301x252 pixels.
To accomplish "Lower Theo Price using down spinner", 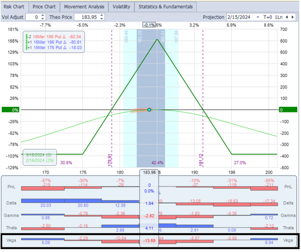I will pyautogui.click(x=102, y=19).
